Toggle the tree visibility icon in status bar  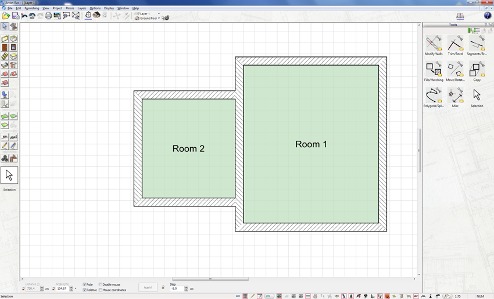pyautogui.click(x=351, y=296)
